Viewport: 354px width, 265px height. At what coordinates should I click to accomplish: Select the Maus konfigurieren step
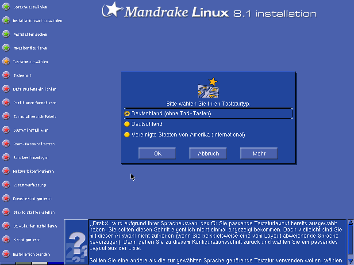coord(30,48)
